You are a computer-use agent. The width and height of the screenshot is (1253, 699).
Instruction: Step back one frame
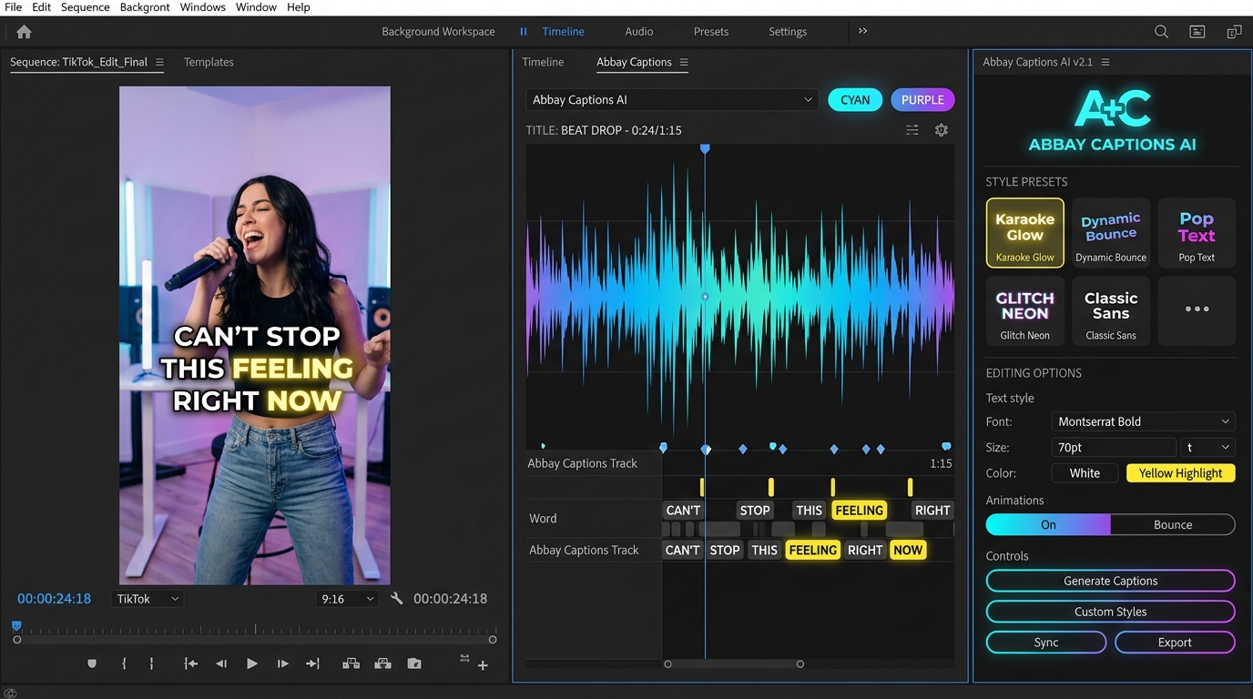coord(221,664)
